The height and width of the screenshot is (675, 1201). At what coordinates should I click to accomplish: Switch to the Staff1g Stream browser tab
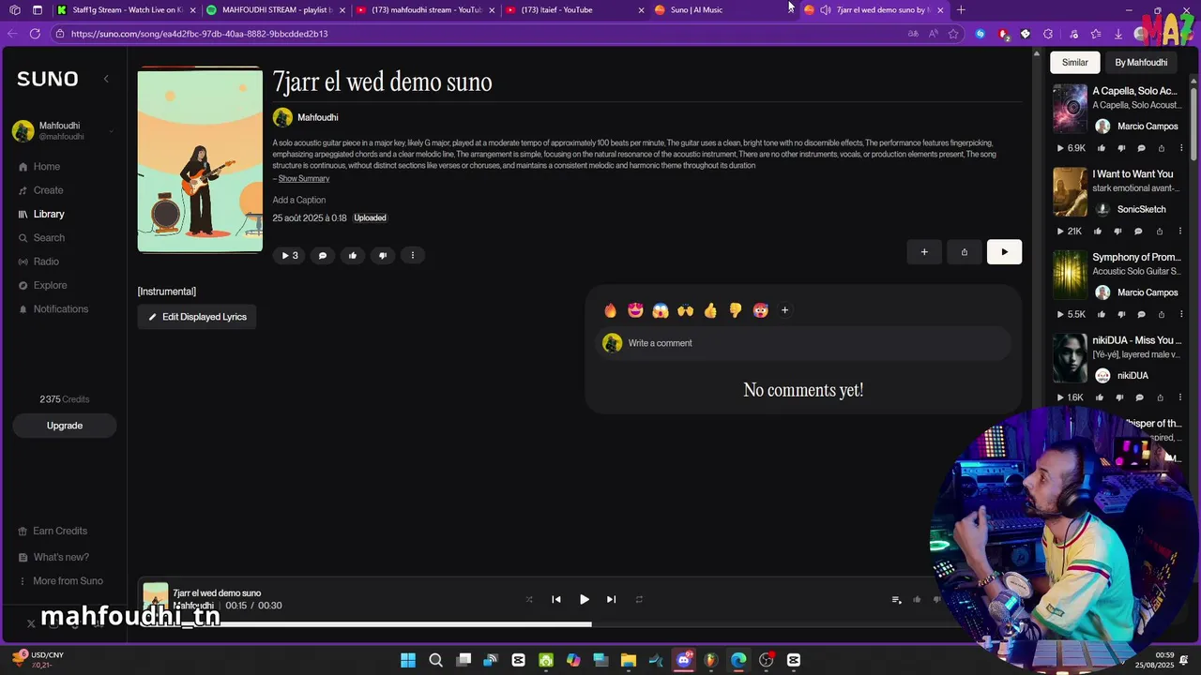pos(127,9)
